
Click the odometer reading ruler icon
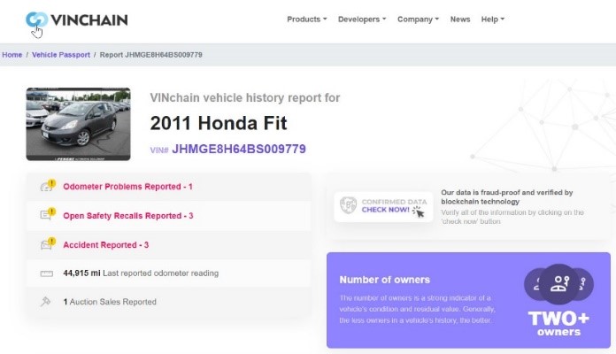(x=46, y=273)
